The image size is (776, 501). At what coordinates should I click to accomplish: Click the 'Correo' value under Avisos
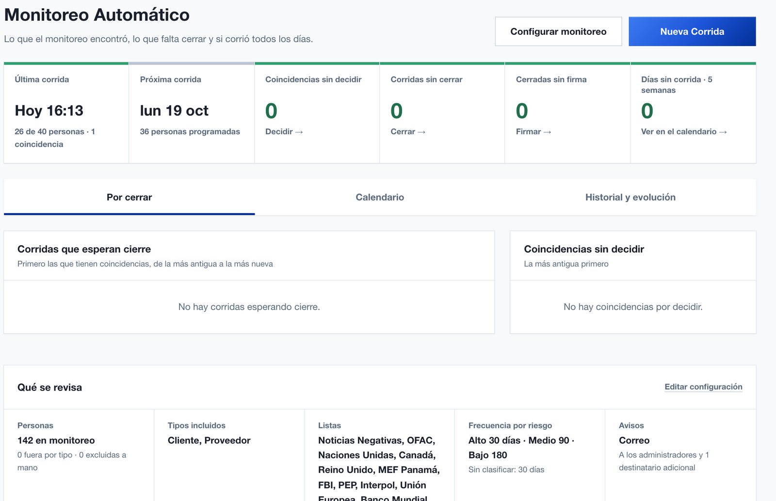(634, 440)
